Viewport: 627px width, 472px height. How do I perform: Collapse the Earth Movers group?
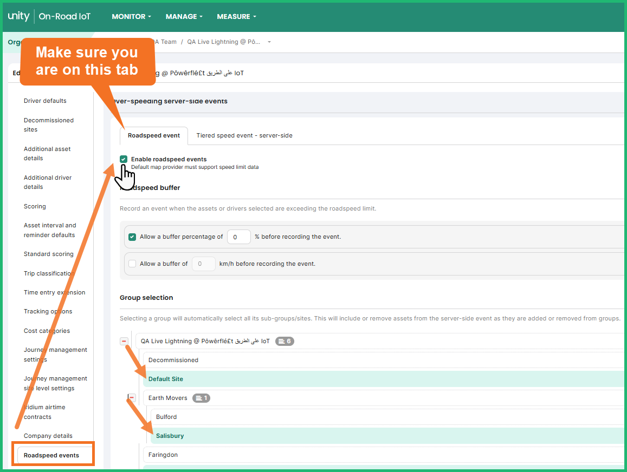click(132, 398)
